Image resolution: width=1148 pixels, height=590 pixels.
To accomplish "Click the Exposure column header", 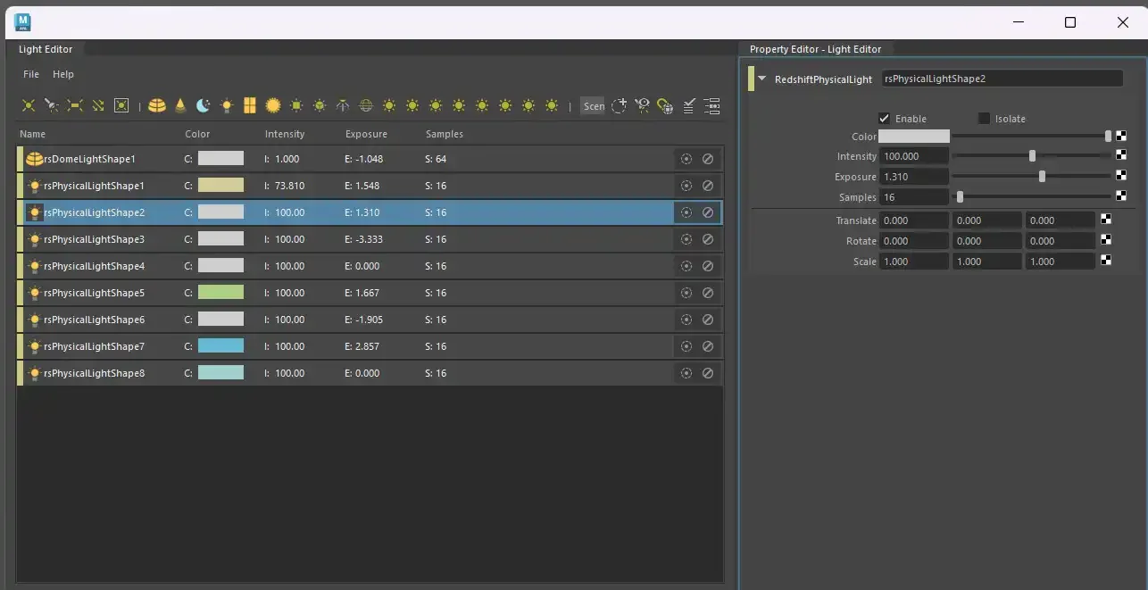I will point(366,134).
